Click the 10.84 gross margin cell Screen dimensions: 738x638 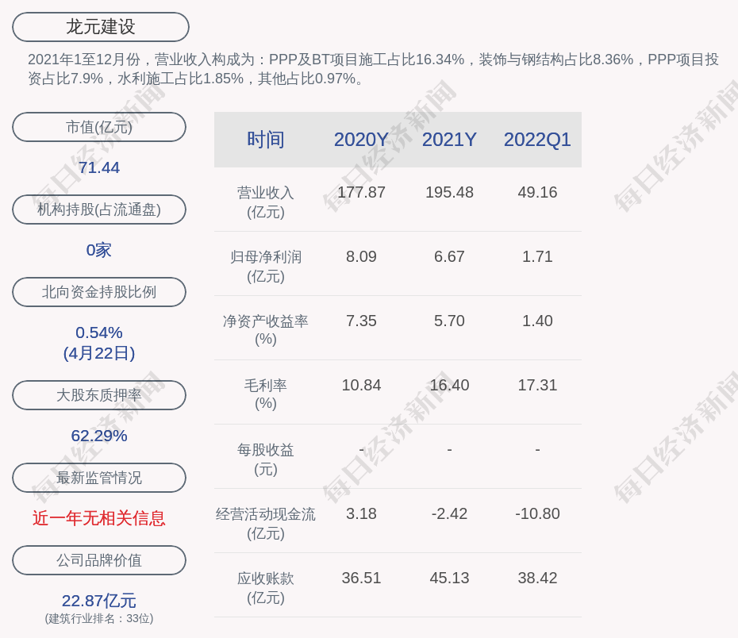(361, 386)
